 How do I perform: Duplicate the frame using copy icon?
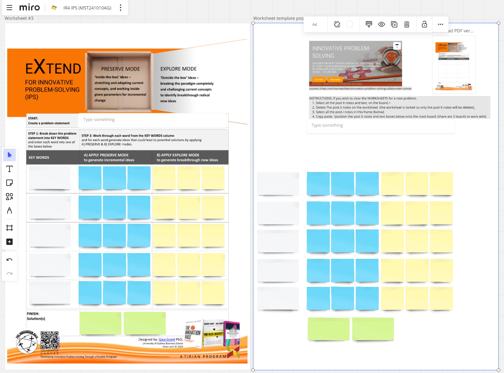pyautogui.click(x=394, y=24)
